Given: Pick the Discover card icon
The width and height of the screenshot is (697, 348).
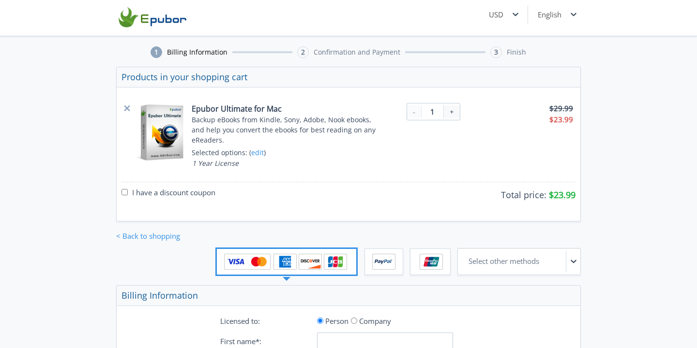Looking at the screenshot, I should [310, 261].
